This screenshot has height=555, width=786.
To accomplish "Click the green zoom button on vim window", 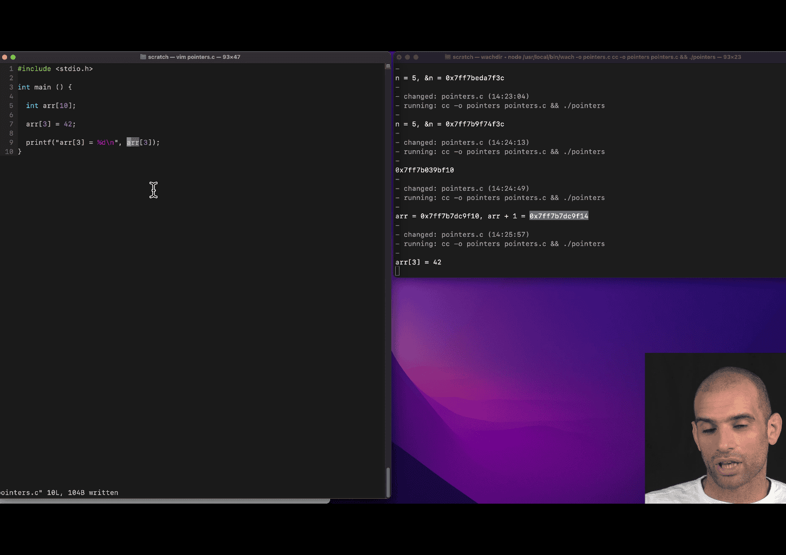I will [x=13, y=57].
